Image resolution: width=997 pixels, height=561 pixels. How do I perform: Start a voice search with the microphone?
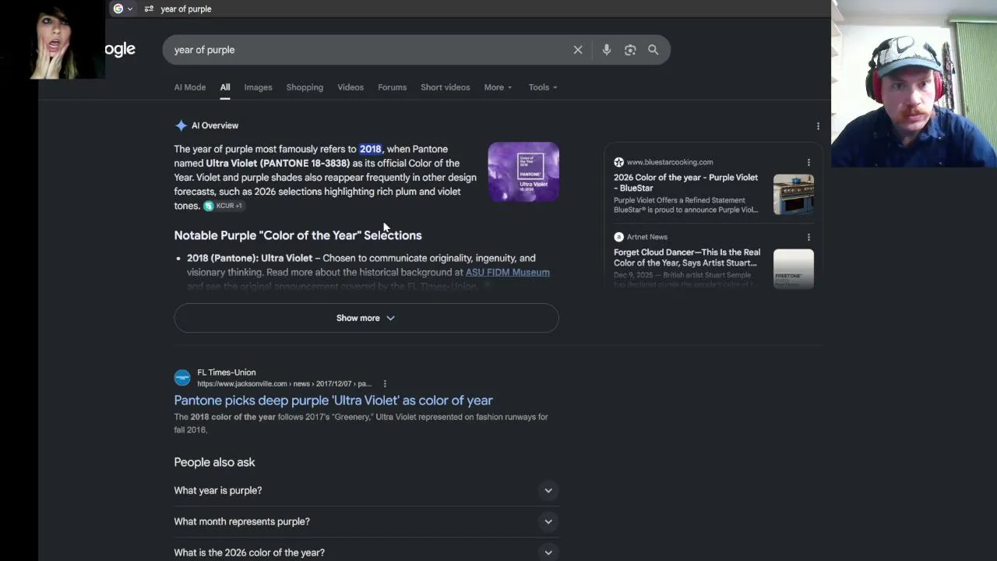coord(607,50)
